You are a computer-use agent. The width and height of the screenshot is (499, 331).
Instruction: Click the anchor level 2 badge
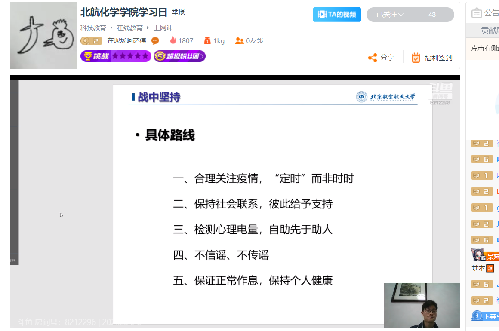click(91, 41)
